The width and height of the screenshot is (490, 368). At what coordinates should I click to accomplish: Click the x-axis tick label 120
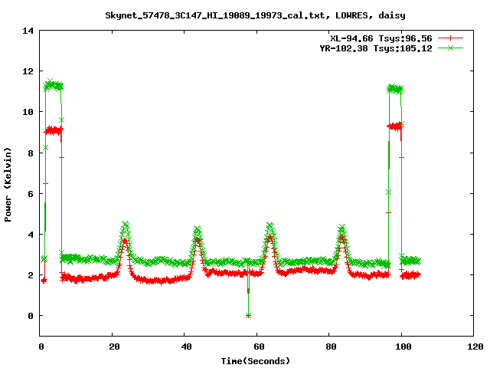pos(475,347)
